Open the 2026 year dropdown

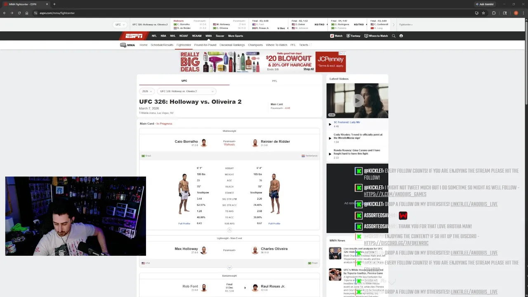point(147,91)
